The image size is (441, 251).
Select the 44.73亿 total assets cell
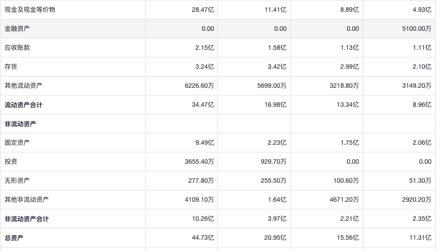pyautogui.click(x=204, y=238)
